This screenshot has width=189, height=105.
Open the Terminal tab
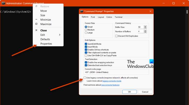pyautogui.click(x=119, y=17)
